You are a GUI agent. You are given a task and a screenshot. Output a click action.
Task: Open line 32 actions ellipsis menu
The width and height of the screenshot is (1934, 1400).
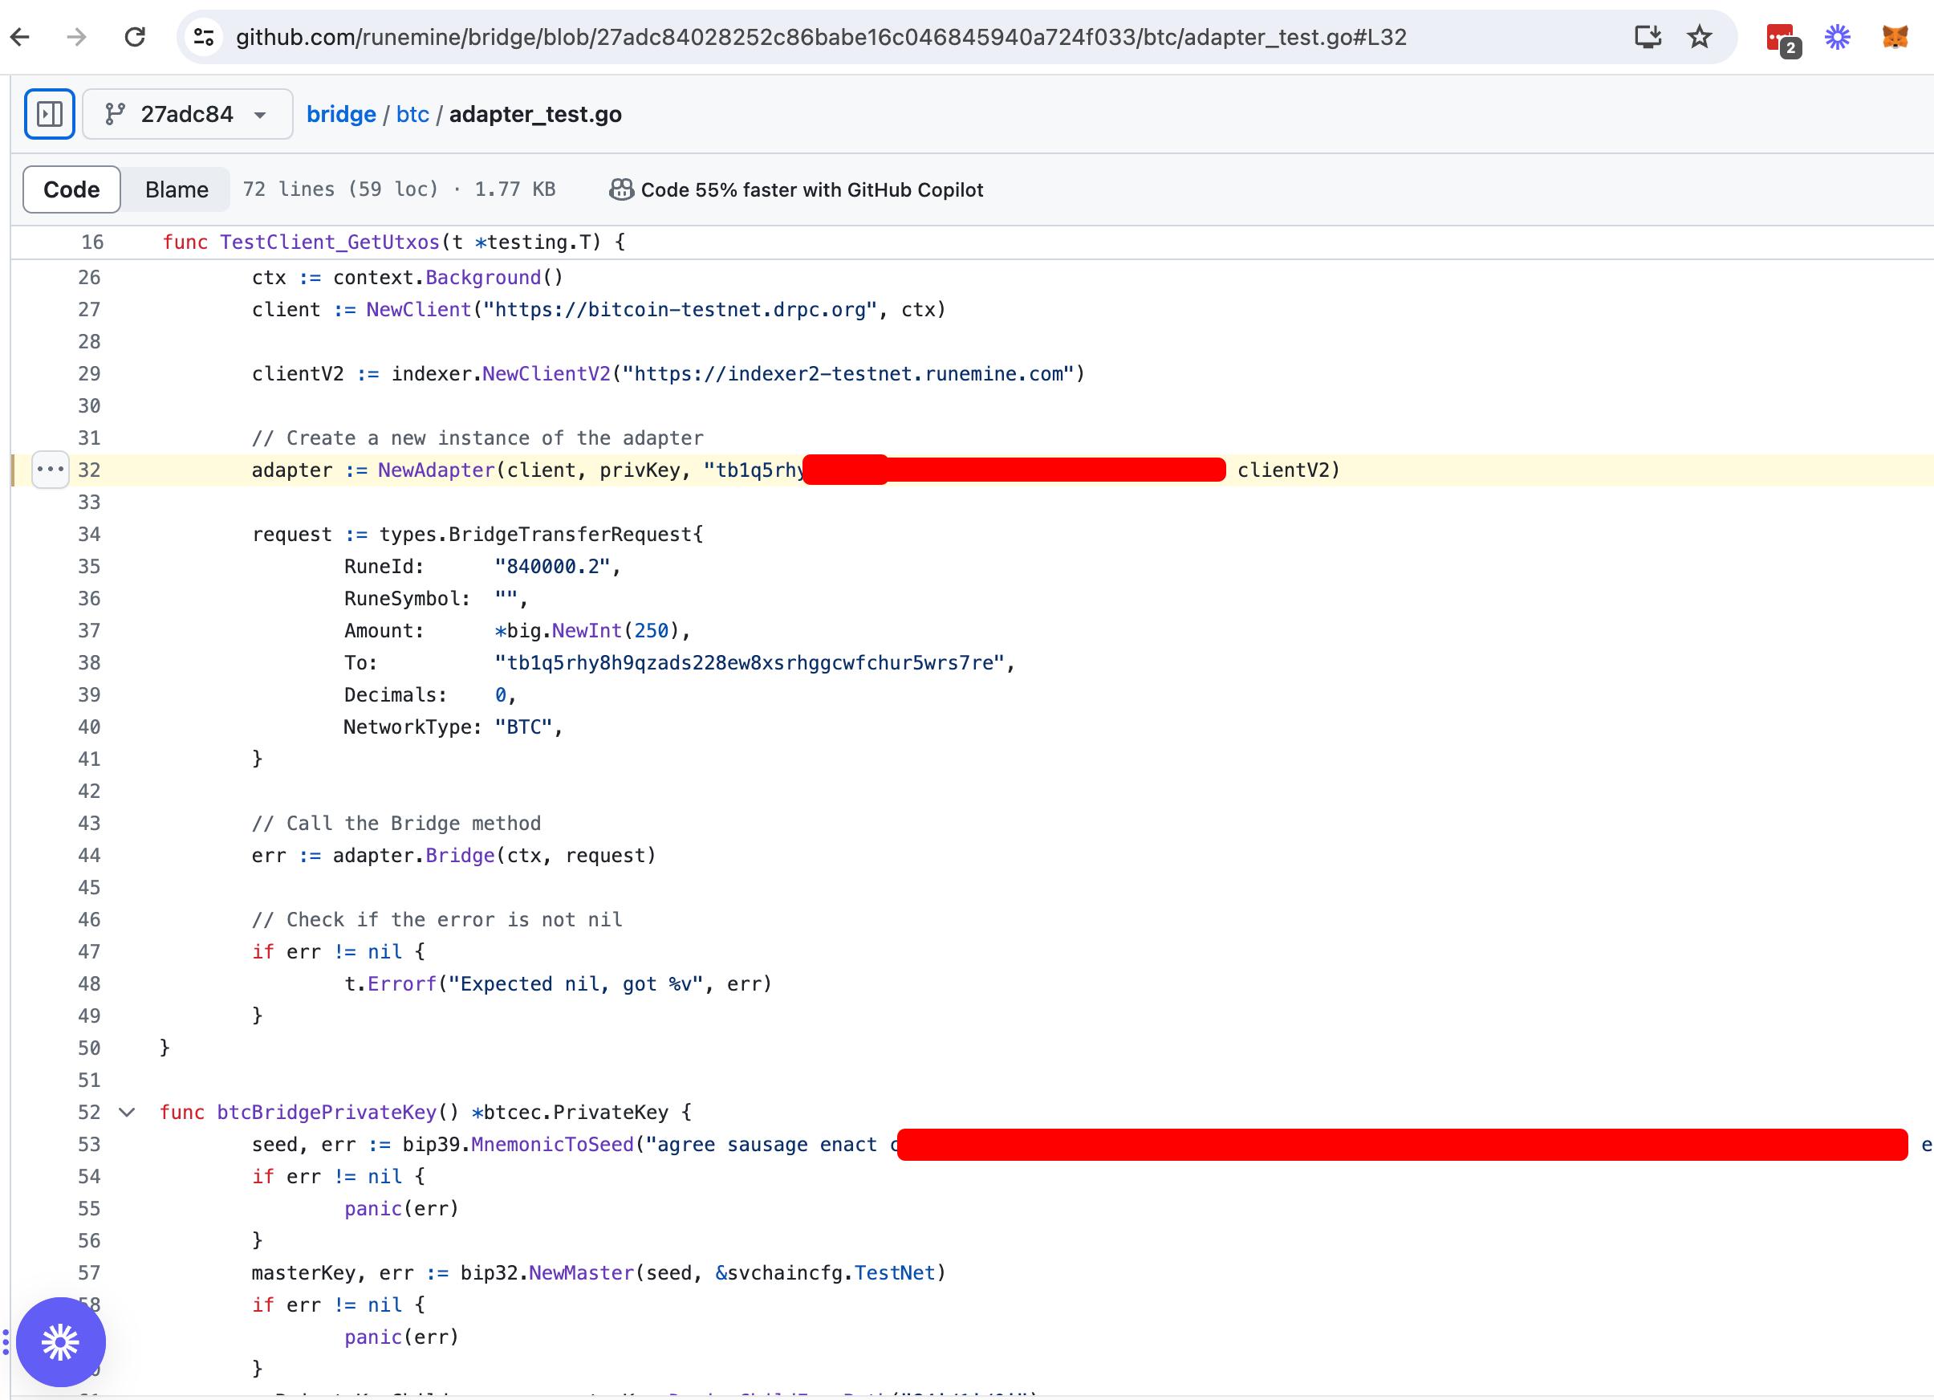click(x=51, y=470)
